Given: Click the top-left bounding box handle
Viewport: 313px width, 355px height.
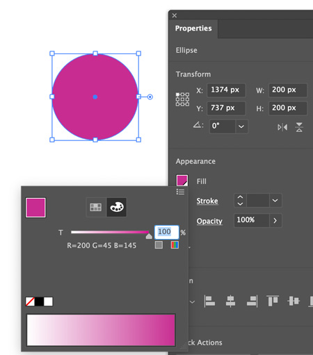Looking at the screenshot, I should pyautogui.click(x=52, y=53).
